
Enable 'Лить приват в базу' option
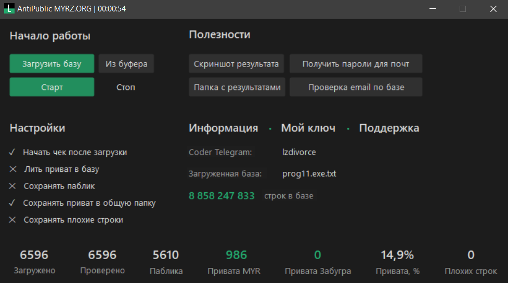[x=12, y=169]
